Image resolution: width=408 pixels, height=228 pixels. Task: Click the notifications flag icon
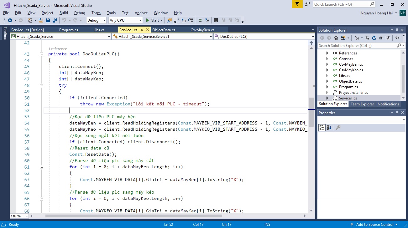[x=297, y=4]
